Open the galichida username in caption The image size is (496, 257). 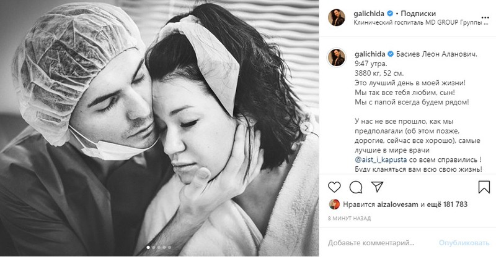tap(370, 54)
